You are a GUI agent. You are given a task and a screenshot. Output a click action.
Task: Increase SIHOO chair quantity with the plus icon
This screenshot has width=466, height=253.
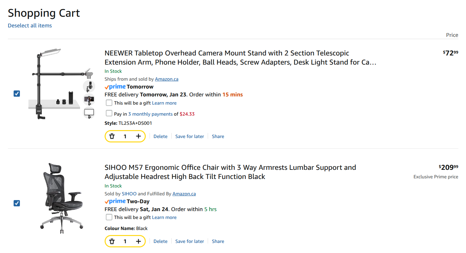click(x=138, y=241)
